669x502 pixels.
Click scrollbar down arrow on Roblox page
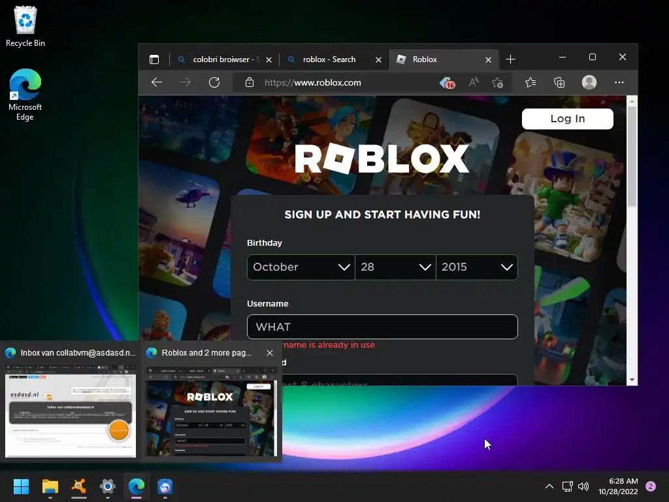click(x=632, y=380)
